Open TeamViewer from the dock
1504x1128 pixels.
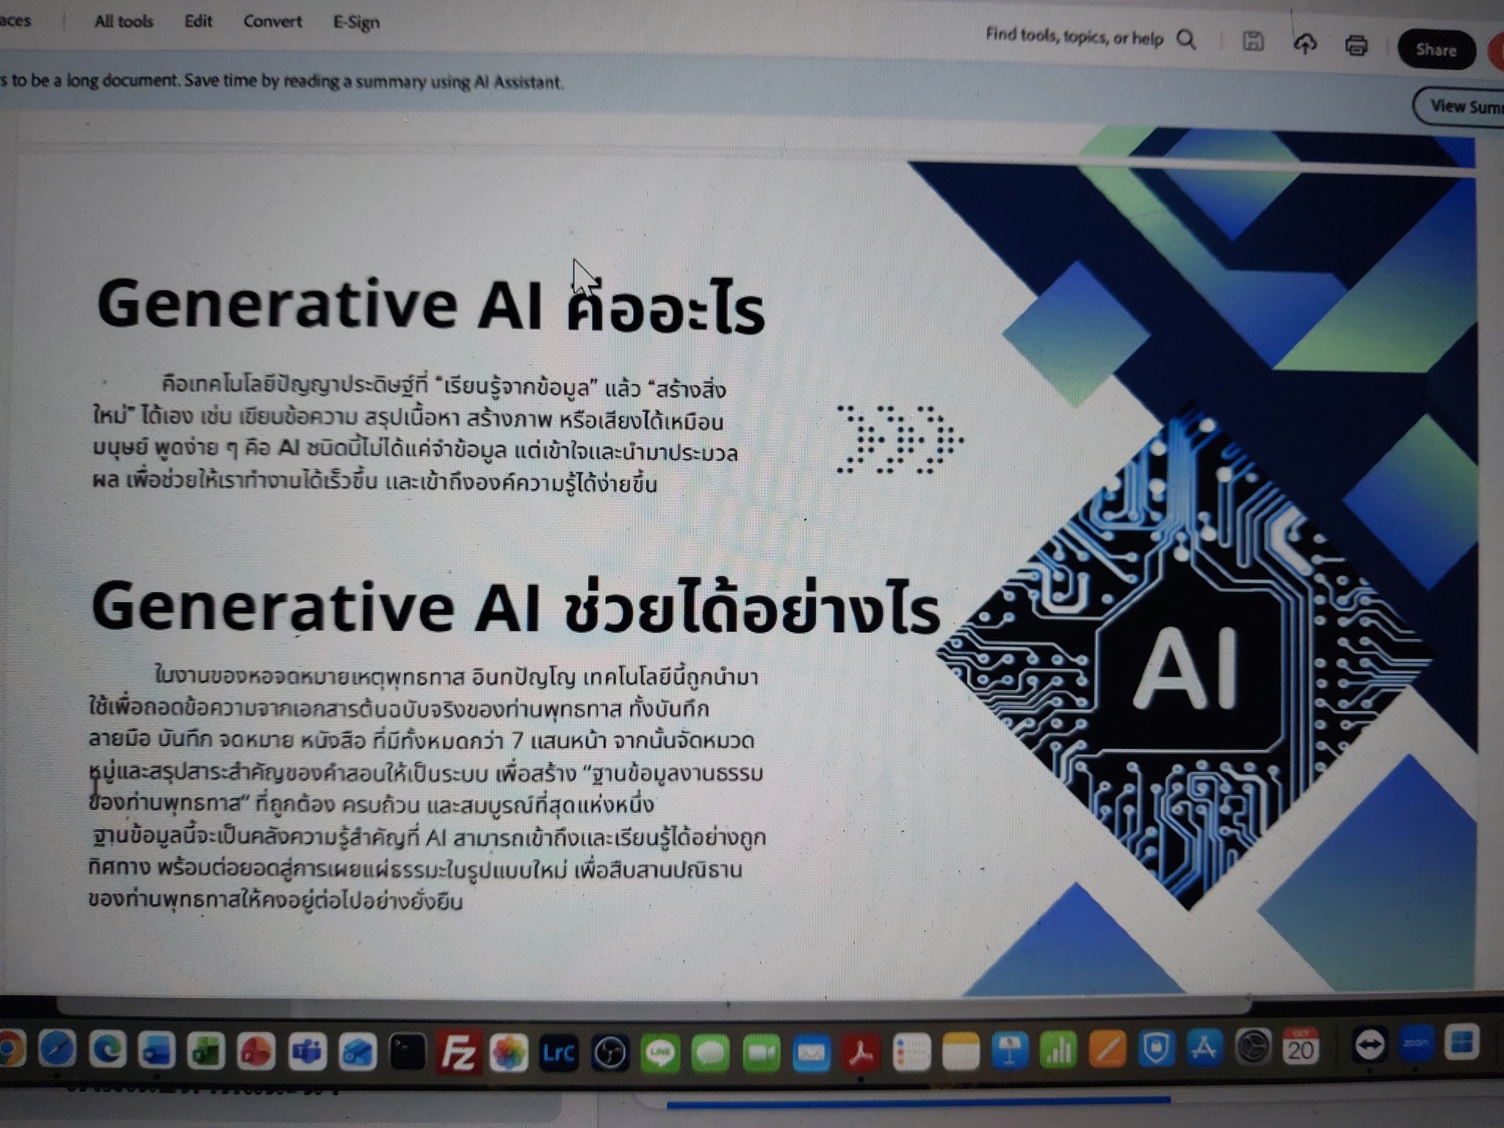tap(1370, 1046)
